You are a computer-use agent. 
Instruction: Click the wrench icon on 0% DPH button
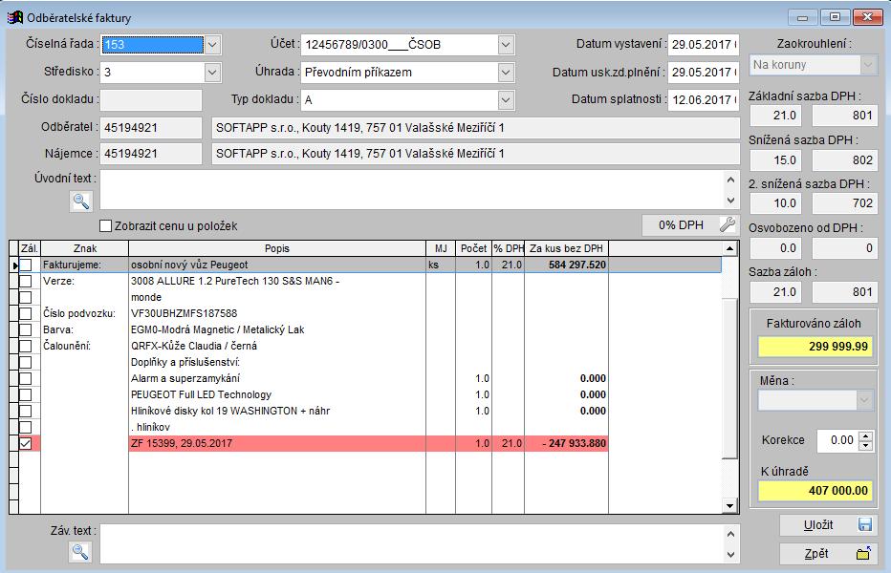[727, 224]
